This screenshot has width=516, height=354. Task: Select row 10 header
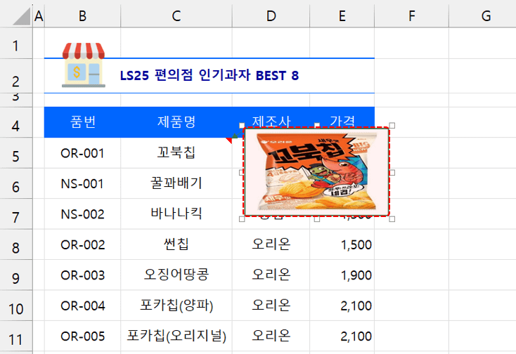(x=15, y=306)
